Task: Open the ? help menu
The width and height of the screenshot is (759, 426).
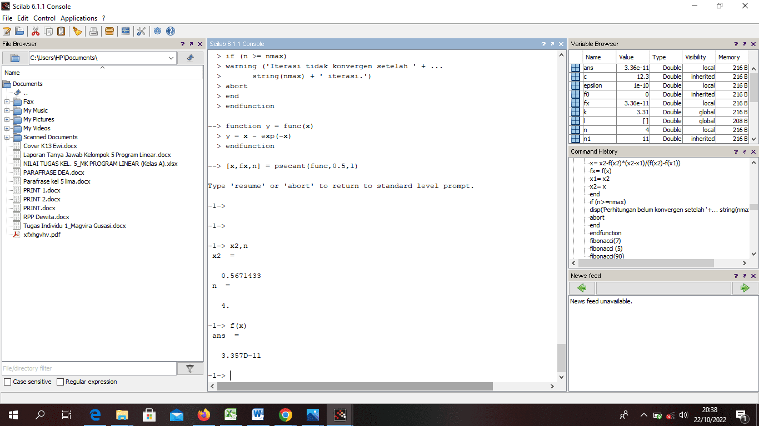Action: [x=104, y=18]
